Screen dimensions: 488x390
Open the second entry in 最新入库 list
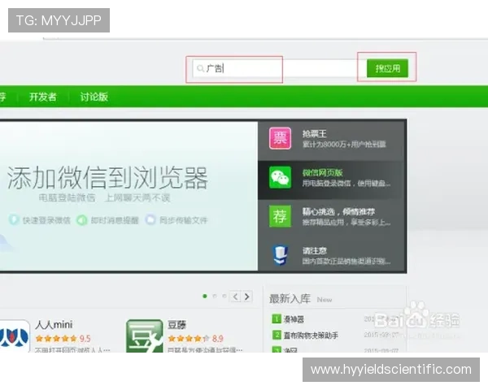pos(311,336)
